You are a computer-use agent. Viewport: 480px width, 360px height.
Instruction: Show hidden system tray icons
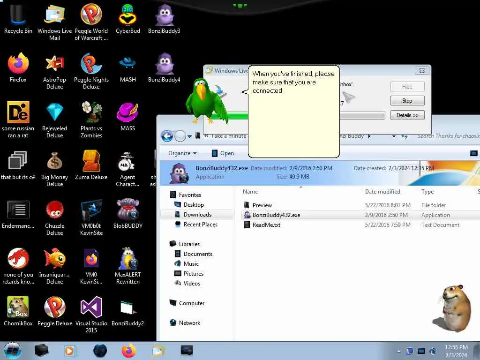(398, 351)
